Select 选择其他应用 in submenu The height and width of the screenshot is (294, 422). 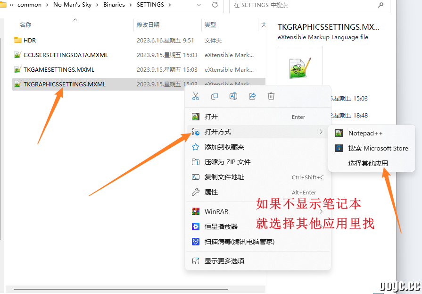coord(372,163)
